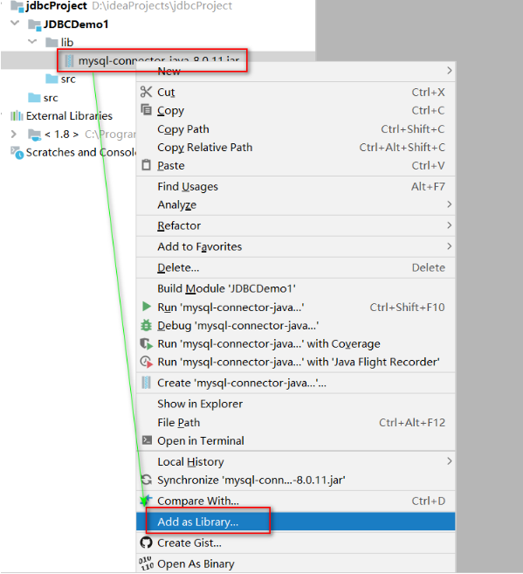Select Create Gist... entry

[295, 543]
